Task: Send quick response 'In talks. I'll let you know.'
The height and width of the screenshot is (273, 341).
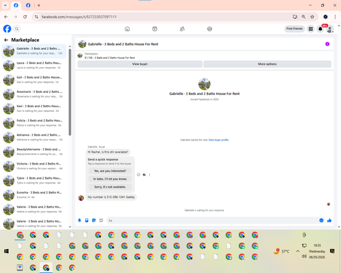Action: (110, 179)
